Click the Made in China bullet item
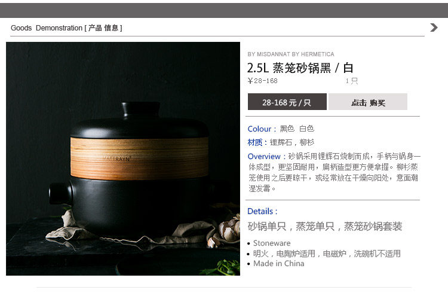The width and height of the screenshot is (448, 293). (278, 264)
